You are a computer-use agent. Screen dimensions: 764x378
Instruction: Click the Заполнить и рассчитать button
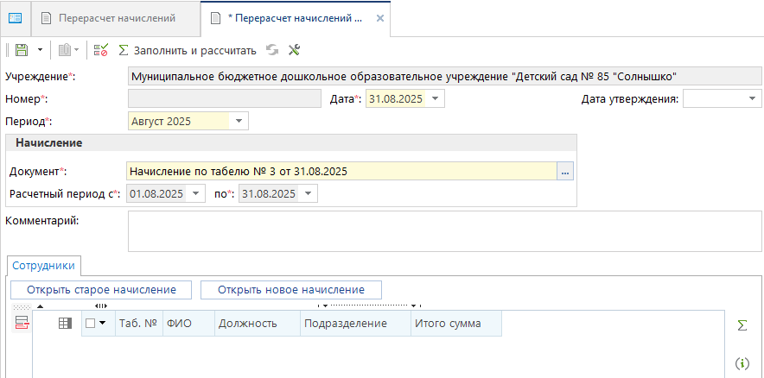point(188,50)
